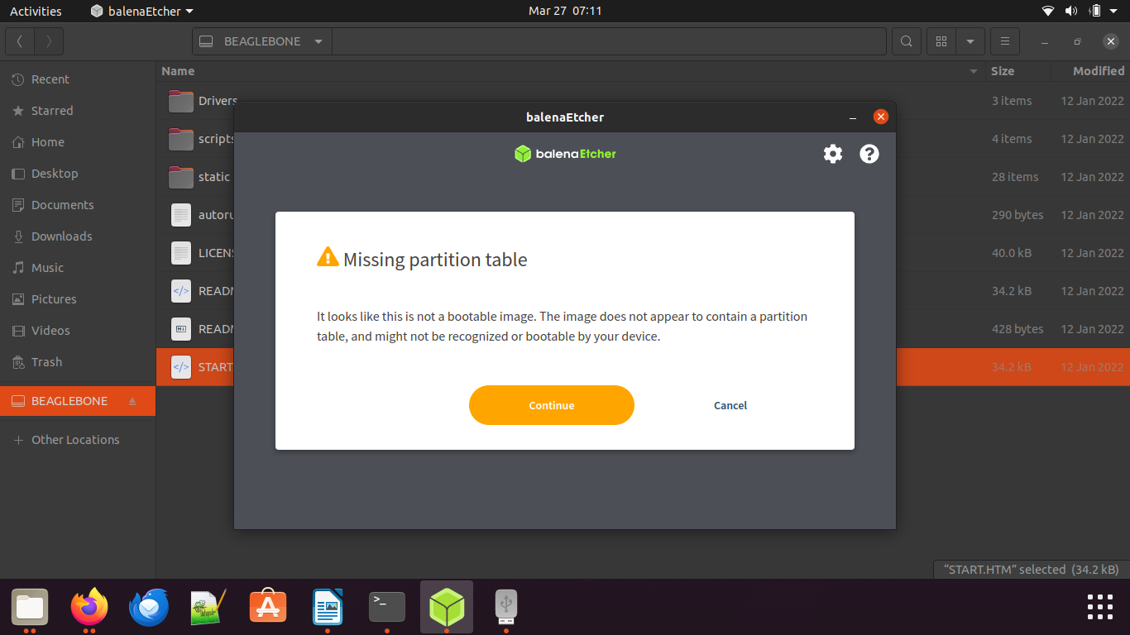Launch Terminal from the dock
Screen dimensions: 1130x635
(387, 609)
